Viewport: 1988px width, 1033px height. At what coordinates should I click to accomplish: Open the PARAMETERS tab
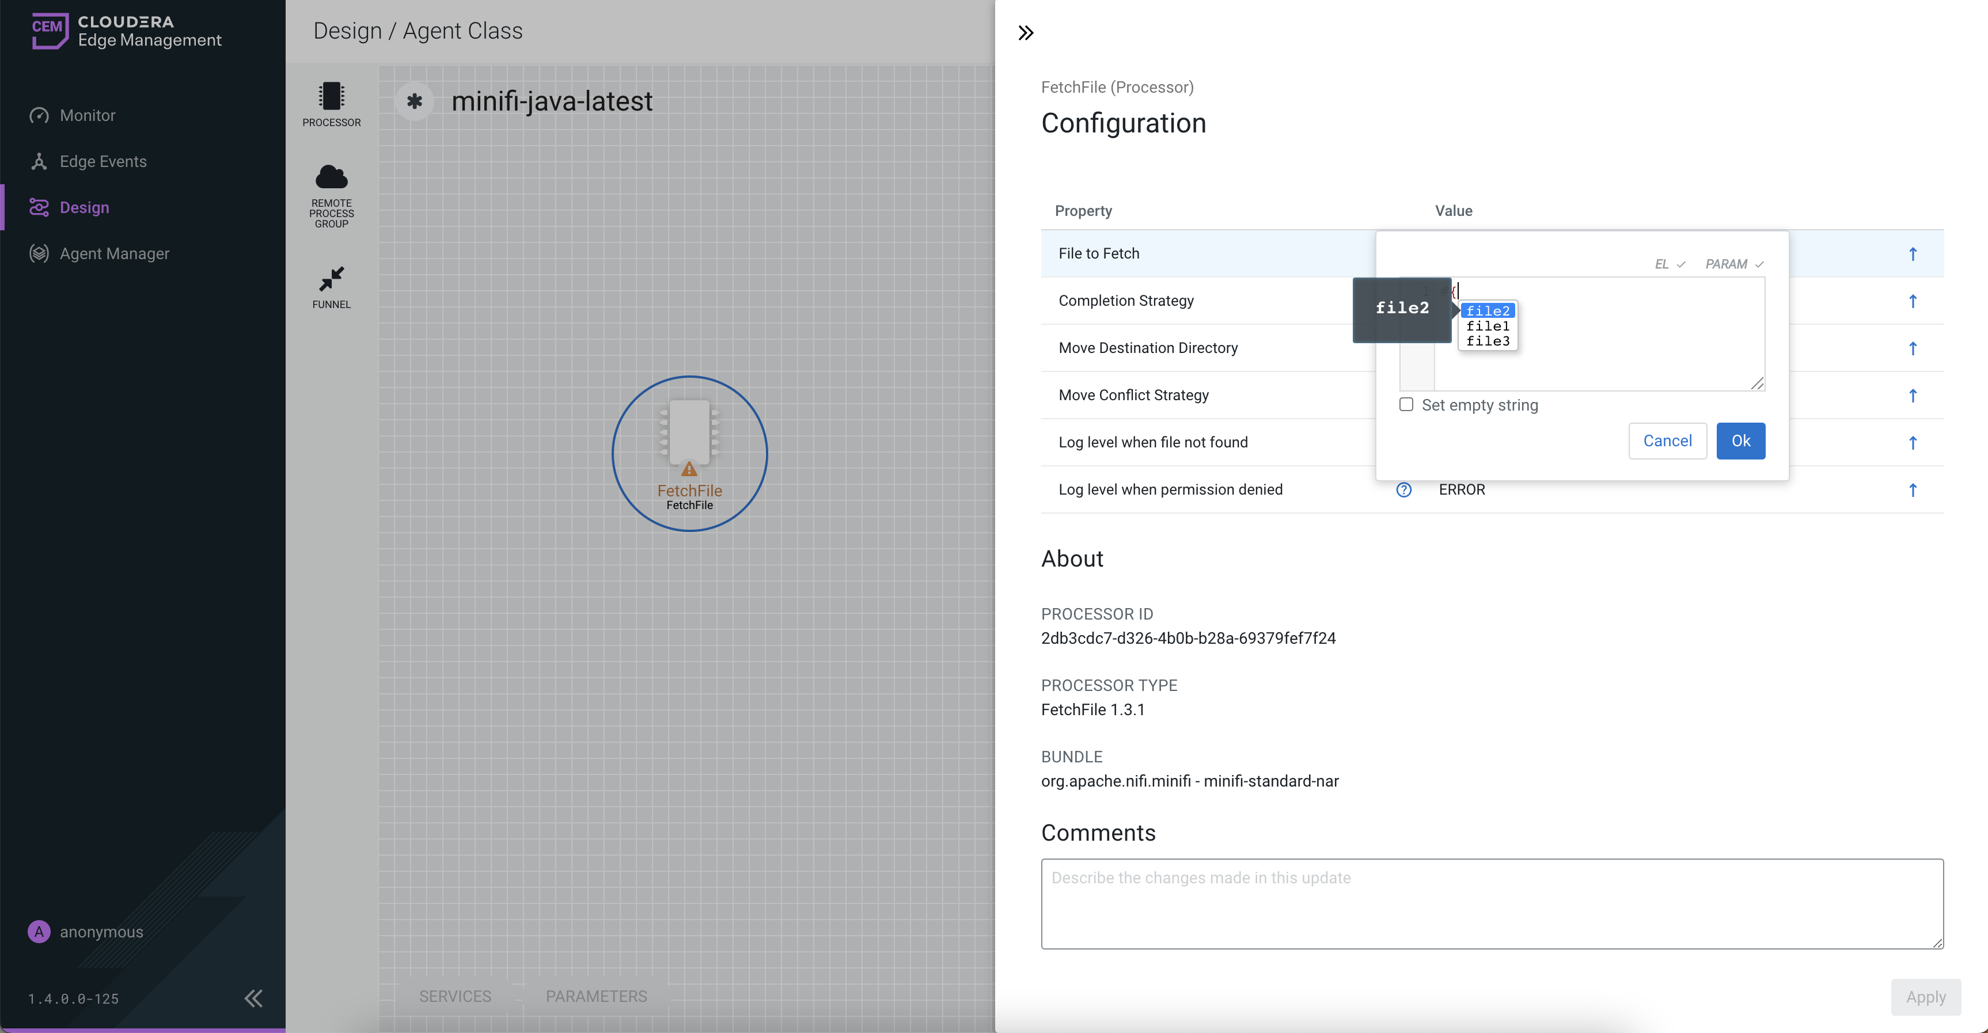596,996
